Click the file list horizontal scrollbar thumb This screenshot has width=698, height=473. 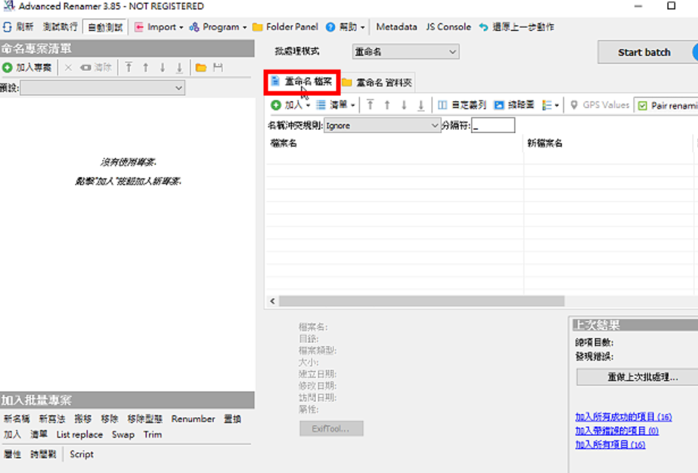[x=421, y=301]
